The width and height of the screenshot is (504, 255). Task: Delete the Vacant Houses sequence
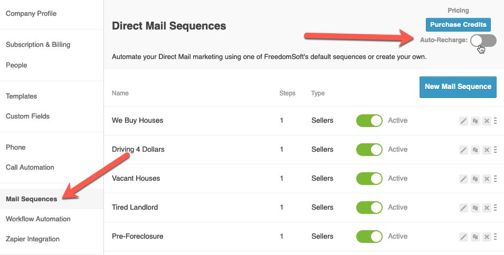pos(487,179)
